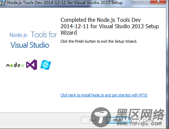169x129 pixels.
Task: Click the purple Visual Studio logo
Action: click(32, 65)
